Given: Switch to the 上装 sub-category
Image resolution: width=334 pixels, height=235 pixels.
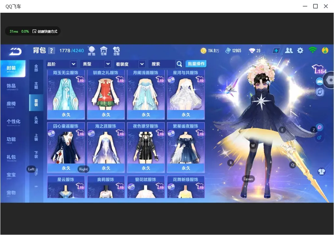Looking at the screenshot, I should pyautogui.click(x=36, y=137).
